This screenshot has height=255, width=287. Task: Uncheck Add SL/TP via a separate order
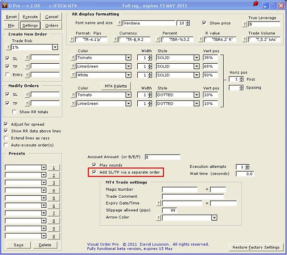[x=94, y=172]
